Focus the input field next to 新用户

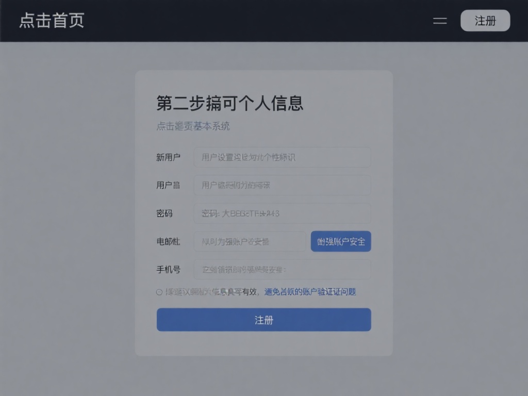[x=282, y=157]
